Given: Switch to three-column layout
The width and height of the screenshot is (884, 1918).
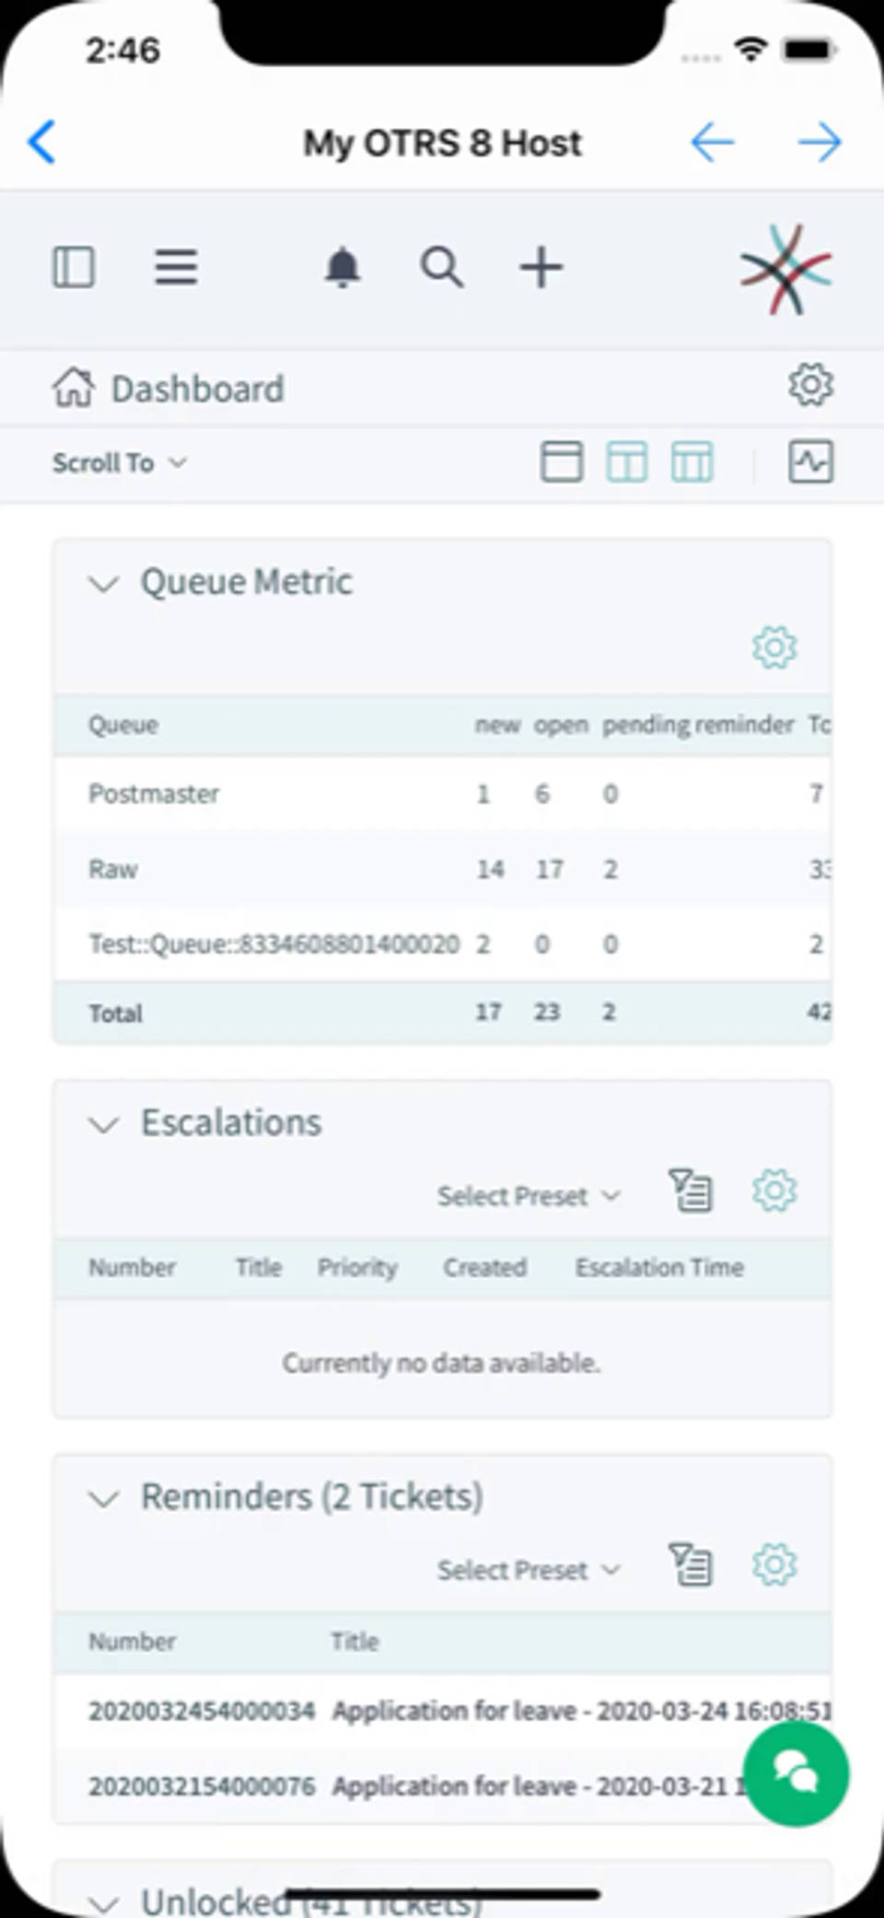Looking at the screenshot, I should point(692,461).
